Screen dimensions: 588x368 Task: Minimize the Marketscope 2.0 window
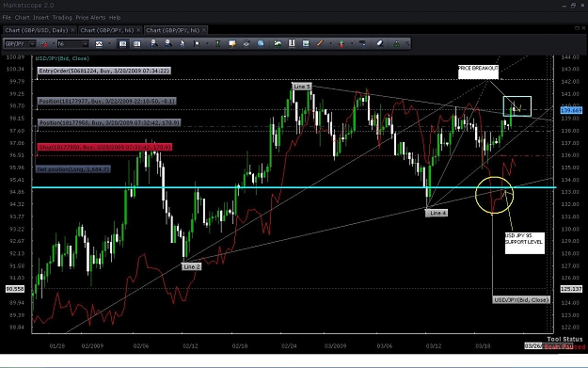coord(564,6)
